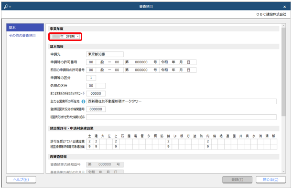This screenshot has width=292, height=189.
Task: Click the 閉じる(C) button
Action: click(x=270, y=179)
